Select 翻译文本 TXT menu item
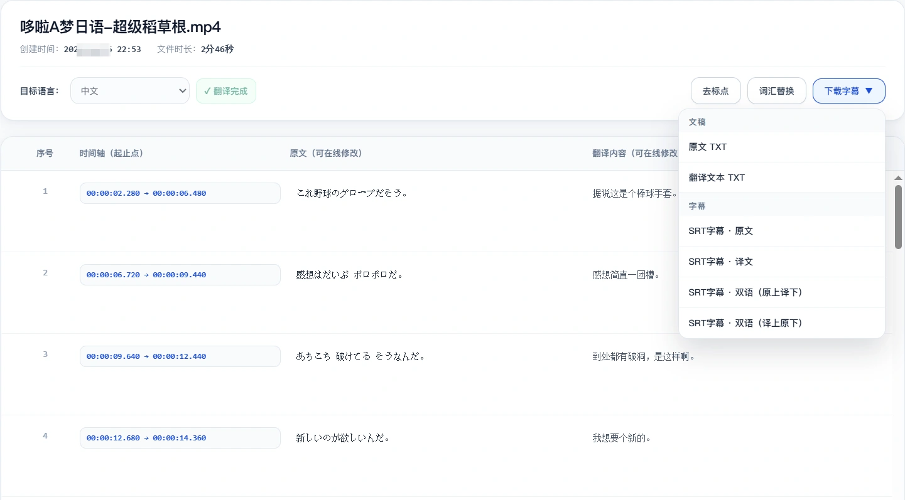 [x=782, y=178]
